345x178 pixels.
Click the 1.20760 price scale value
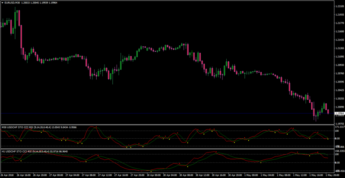coord(339,73)
